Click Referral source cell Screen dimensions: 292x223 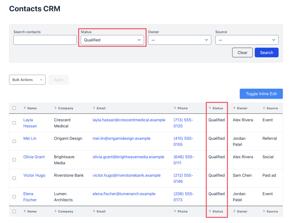[x=269, y=139]
